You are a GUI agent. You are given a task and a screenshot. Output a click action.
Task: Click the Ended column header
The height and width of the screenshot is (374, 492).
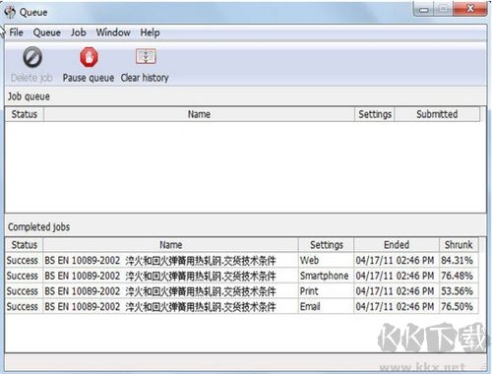click(397, 245)
